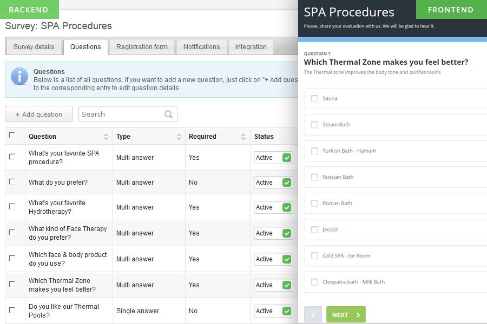Tick checkbox for favorite Hydrotherapy question row

click(x=12, y=206)
